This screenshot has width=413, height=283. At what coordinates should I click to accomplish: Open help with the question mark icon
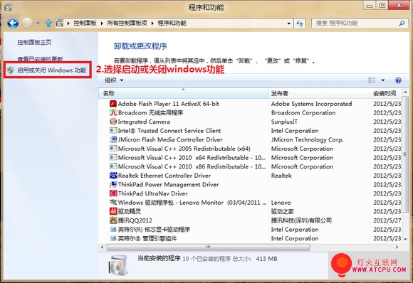pyautogui.click(x=398, y=80)
